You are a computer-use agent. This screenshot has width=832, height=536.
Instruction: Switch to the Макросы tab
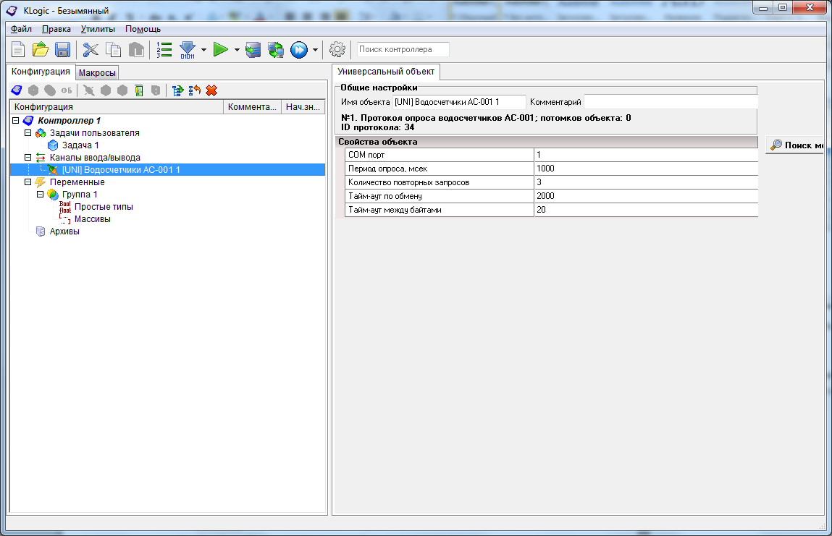click(x=97, y=73)
